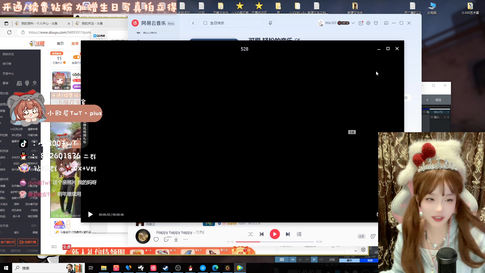Reload the Douyu browser page
Image resolution: width=485 pixels, height=273 pixels.
[x=9, y=32]
